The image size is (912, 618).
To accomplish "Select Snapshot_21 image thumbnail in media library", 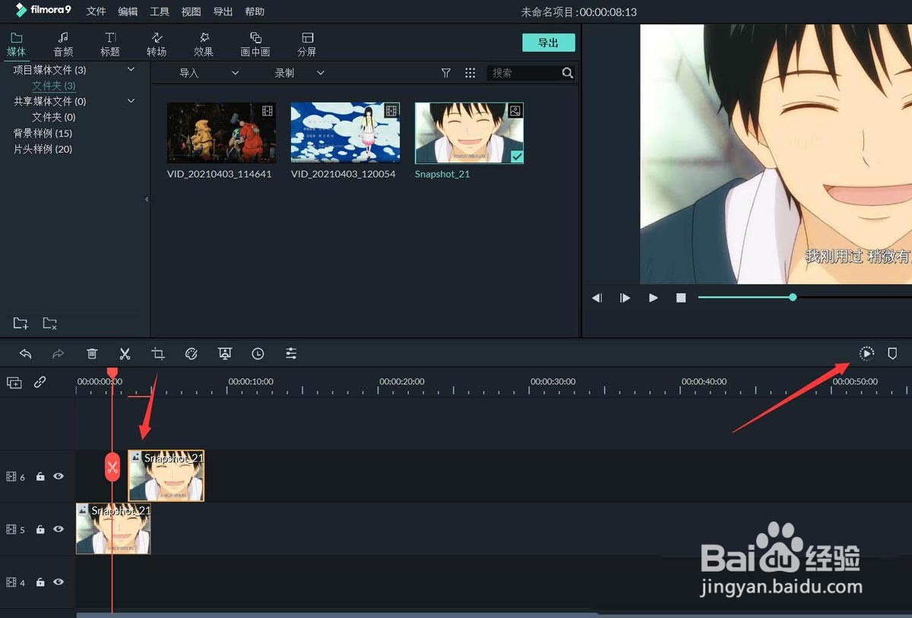I will [469, 133].
